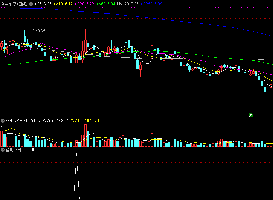Click the VOLUME: 46954.02 value
Screen dimensions: 273x200
(x=23, y=120)
